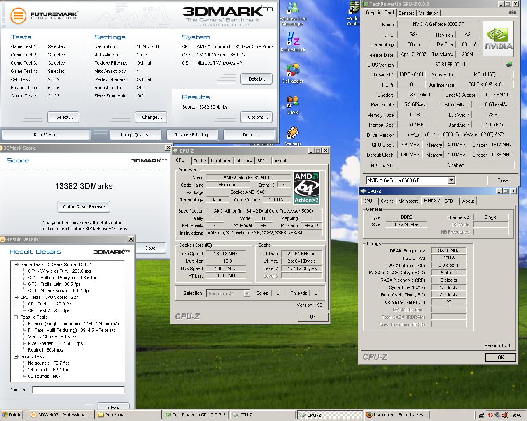Click the 60.84.6B.00.14 BIOS Version field
527x421 pixels.
point(450,65)
